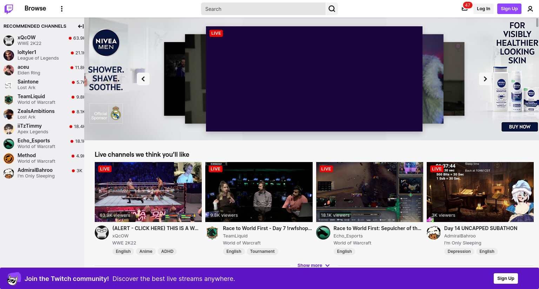Screen dimensions: 539x289
Task: Select loltyler1 League of Legends channel
Action: [x=42, y=55]
